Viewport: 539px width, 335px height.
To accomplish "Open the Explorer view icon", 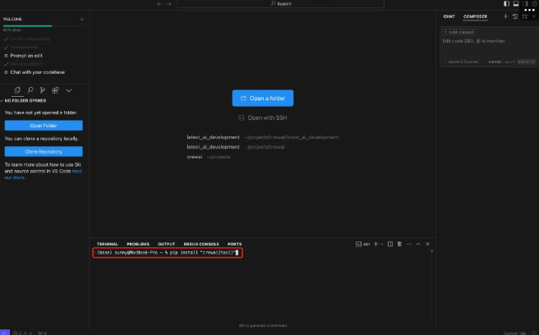I will (x=17, y=89).
